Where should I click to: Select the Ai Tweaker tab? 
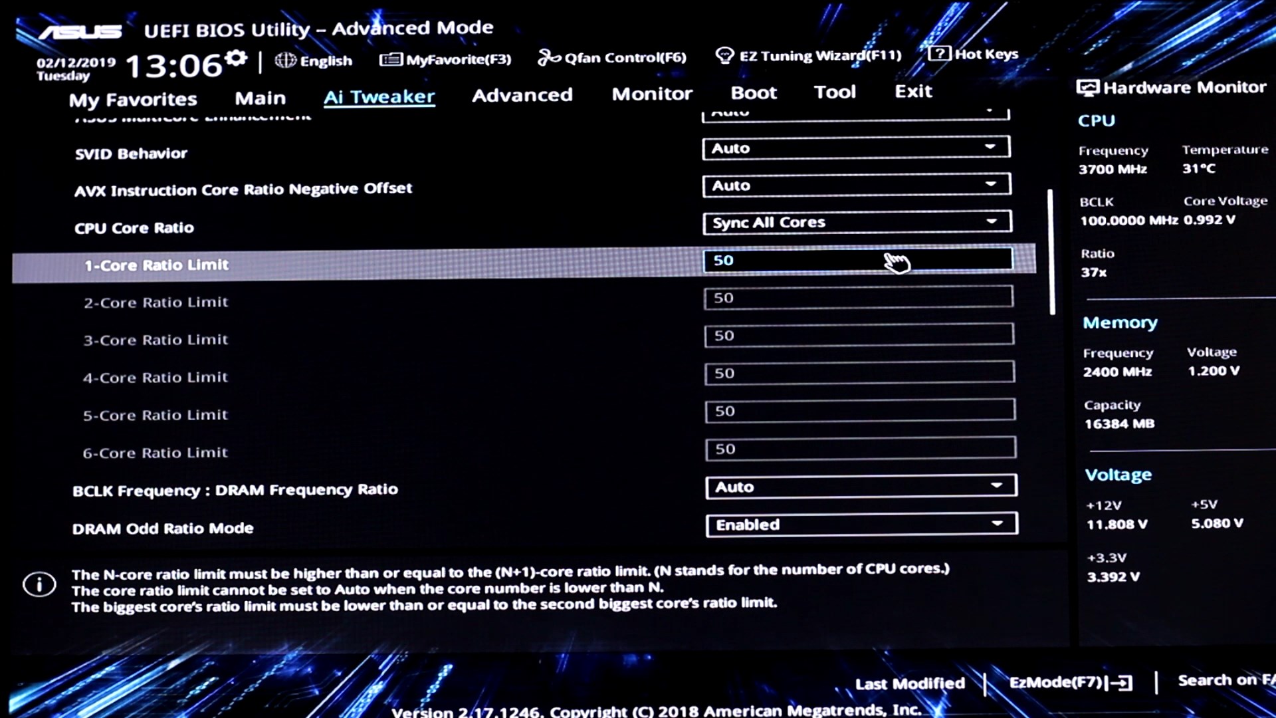click(379, 97)
